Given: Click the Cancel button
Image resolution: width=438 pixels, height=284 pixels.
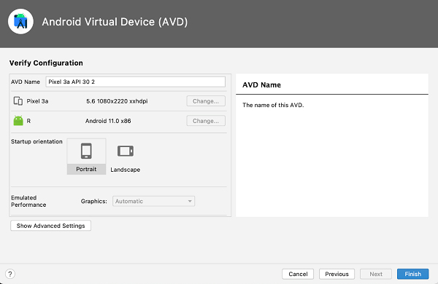Looking at the screenshot, I should pyautogui.click(x=298, y=274).
